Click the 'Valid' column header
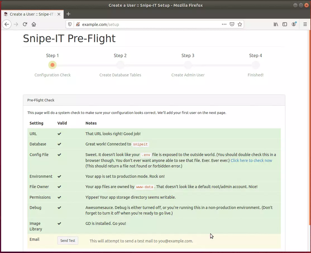 [62, 123]
